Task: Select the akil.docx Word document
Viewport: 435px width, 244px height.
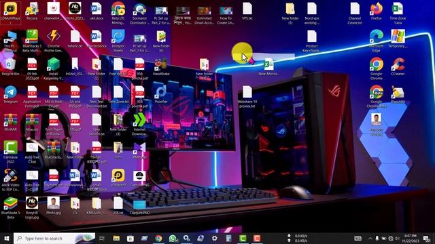Action: pos(97,11)
